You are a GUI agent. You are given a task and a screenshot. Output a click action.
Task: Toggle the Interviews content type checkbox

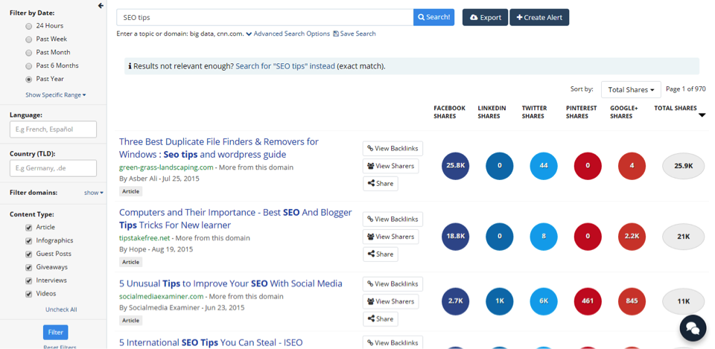pyautogui.click(x=29, y=281)
